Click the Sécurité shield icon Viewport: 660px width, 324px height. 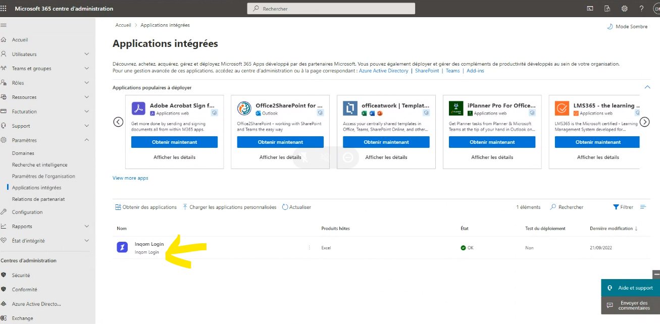[4, 276]
